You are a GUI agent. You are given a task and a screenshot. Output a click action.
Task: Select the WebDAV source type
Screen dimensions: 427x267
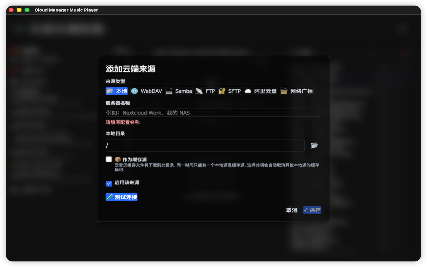click(x=146, y=91)
